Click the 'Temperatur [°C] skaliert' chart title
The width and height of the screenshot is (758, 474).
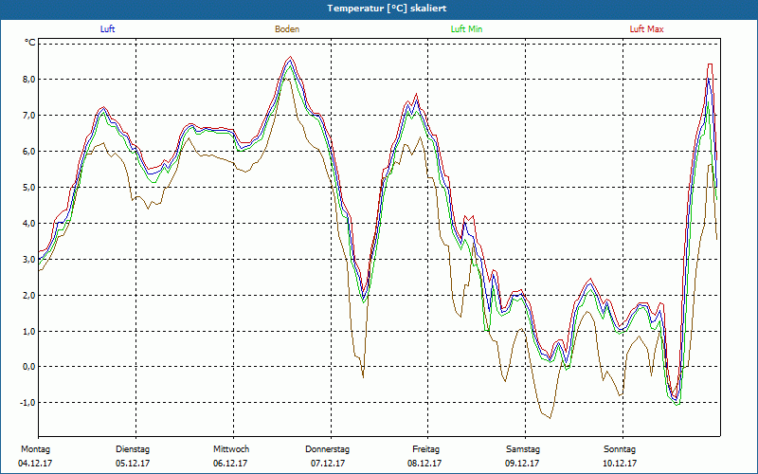coord(387,9)
